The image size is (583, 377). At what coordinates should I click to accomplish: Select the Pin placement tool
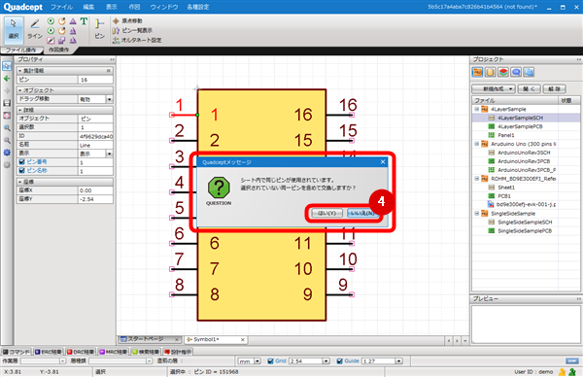tap(99, 29)
